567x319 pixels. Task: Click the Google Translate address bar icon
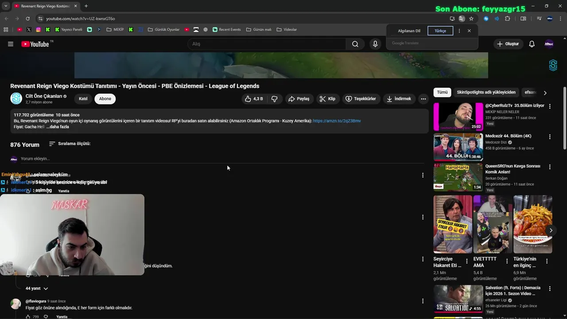(x=462, y=19)
